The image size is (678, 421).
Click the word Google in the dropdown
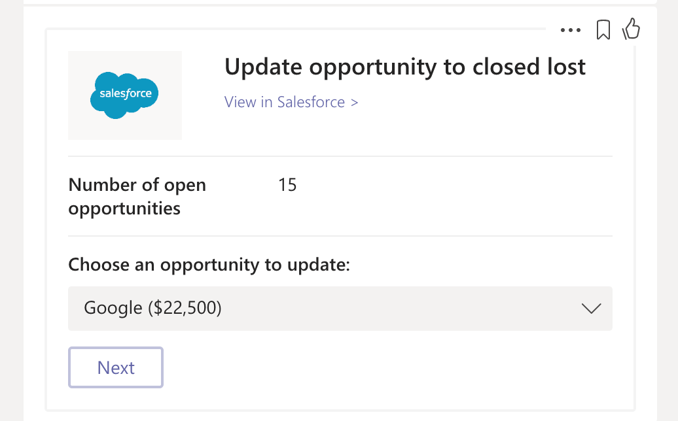[113, 309]
